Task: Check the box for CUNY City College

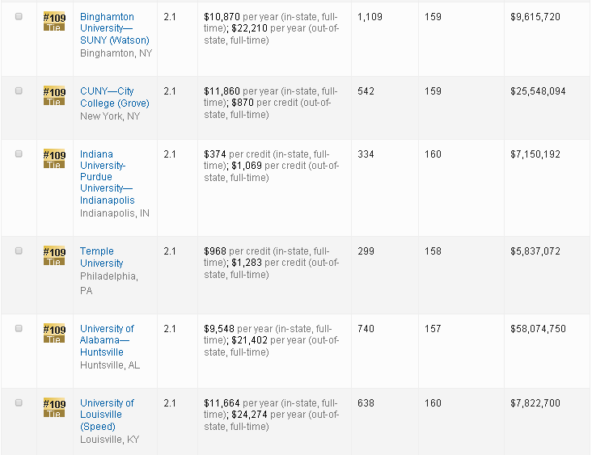Action: pos(19,91)
